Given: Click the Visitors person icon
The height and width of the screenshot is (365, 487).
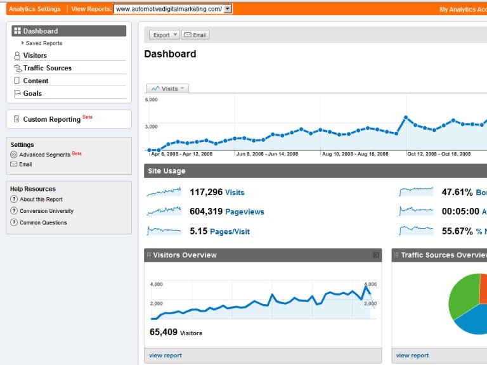Looking at the screenshot, I should click(17, 56).
